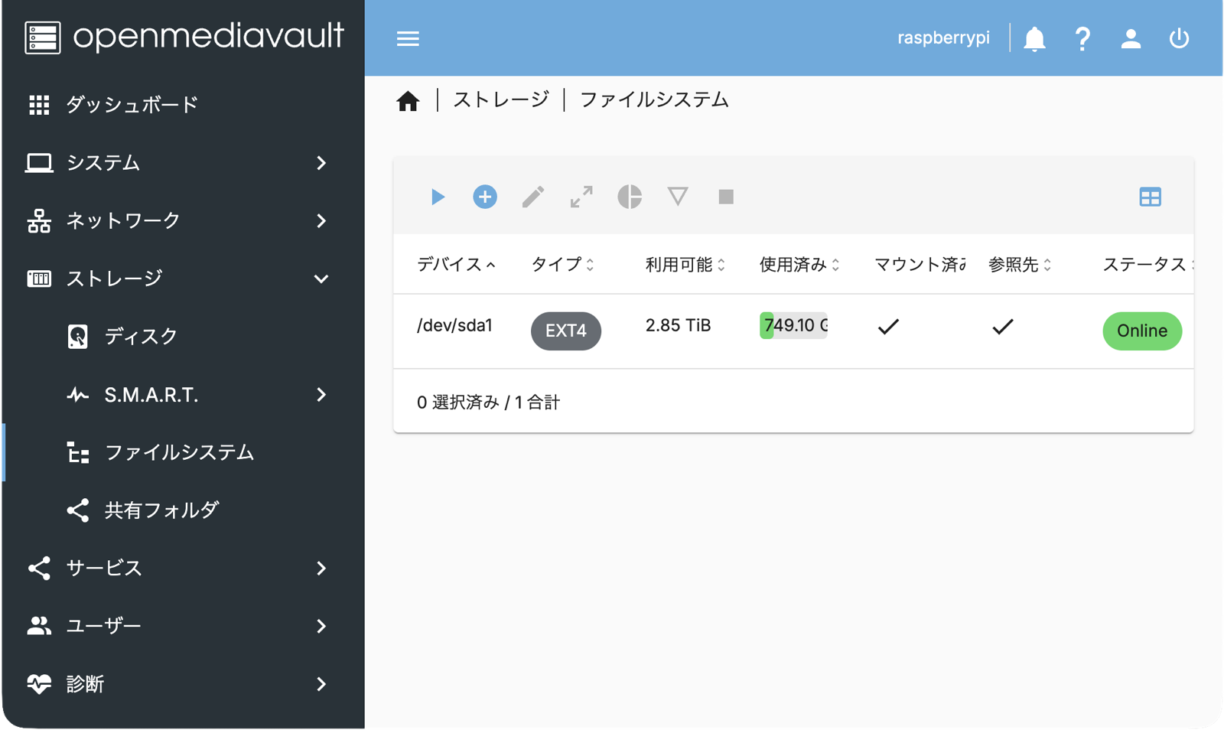Click the 749.10 used-space progress bar

pos(793,326)
